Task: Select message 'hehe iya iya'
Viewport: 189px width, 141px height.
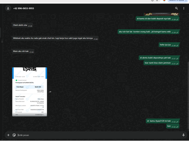Action: 169,45
